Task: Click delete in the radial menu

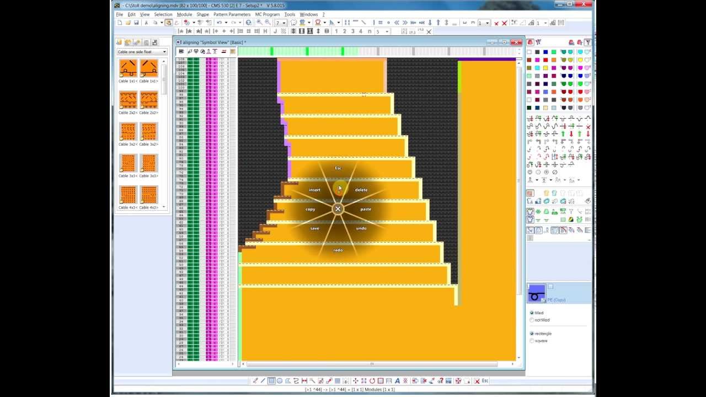Action: [361, 190]
